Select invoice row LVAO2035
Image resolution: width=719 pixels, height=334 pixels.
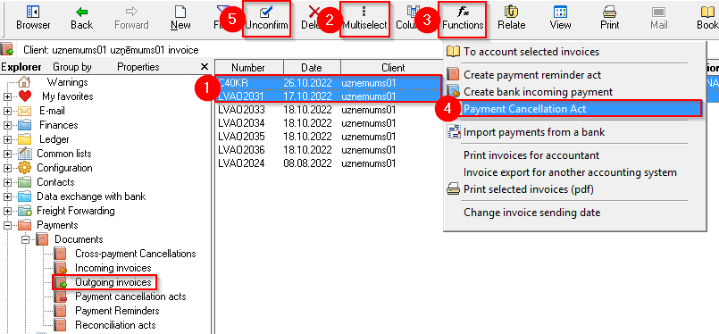330,137
